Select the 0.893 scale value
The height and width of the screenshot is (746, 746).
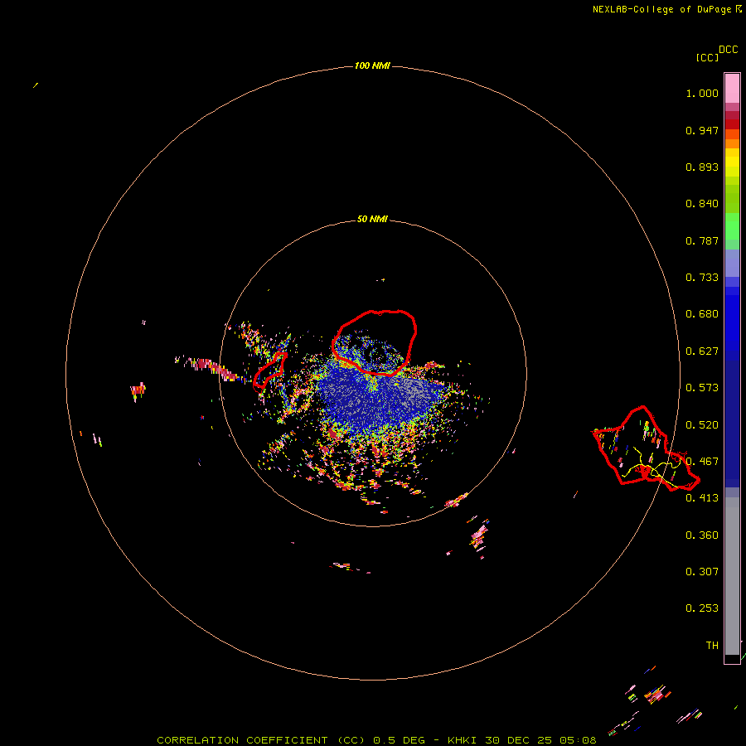702,167
